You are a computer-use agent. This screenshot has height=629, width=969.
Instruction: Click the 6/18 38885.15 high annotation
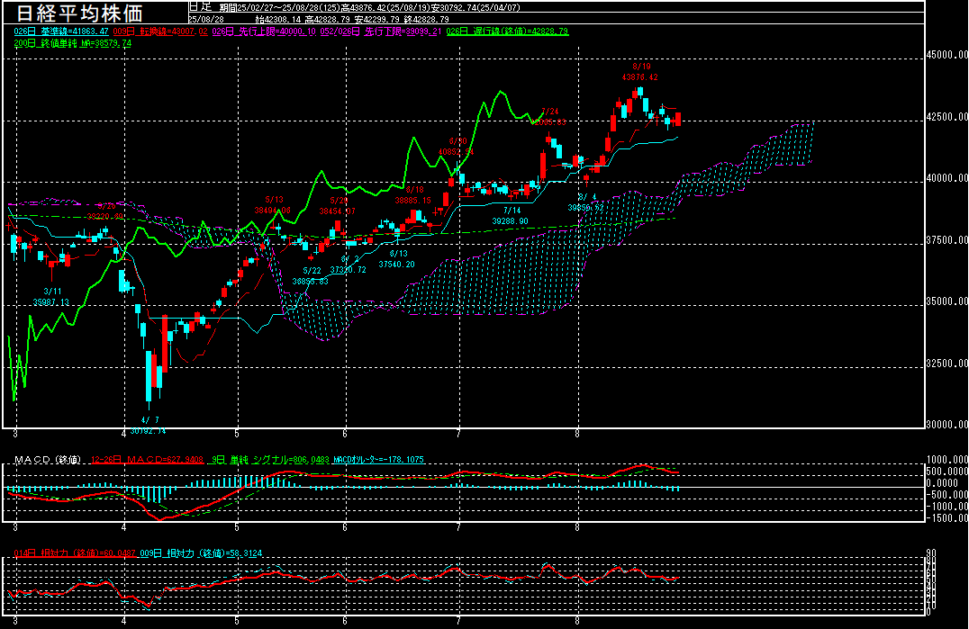click(x=413, y=195)
